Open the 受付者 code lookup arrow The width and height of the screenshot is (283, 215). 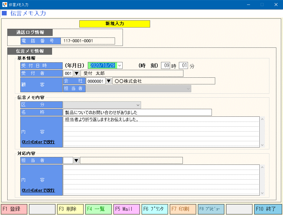coord(77,73)
